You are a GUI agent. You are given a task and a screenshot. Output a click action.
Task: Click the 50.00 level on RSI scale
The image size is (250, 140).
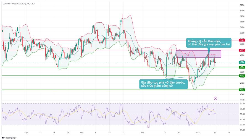(243, 114)
